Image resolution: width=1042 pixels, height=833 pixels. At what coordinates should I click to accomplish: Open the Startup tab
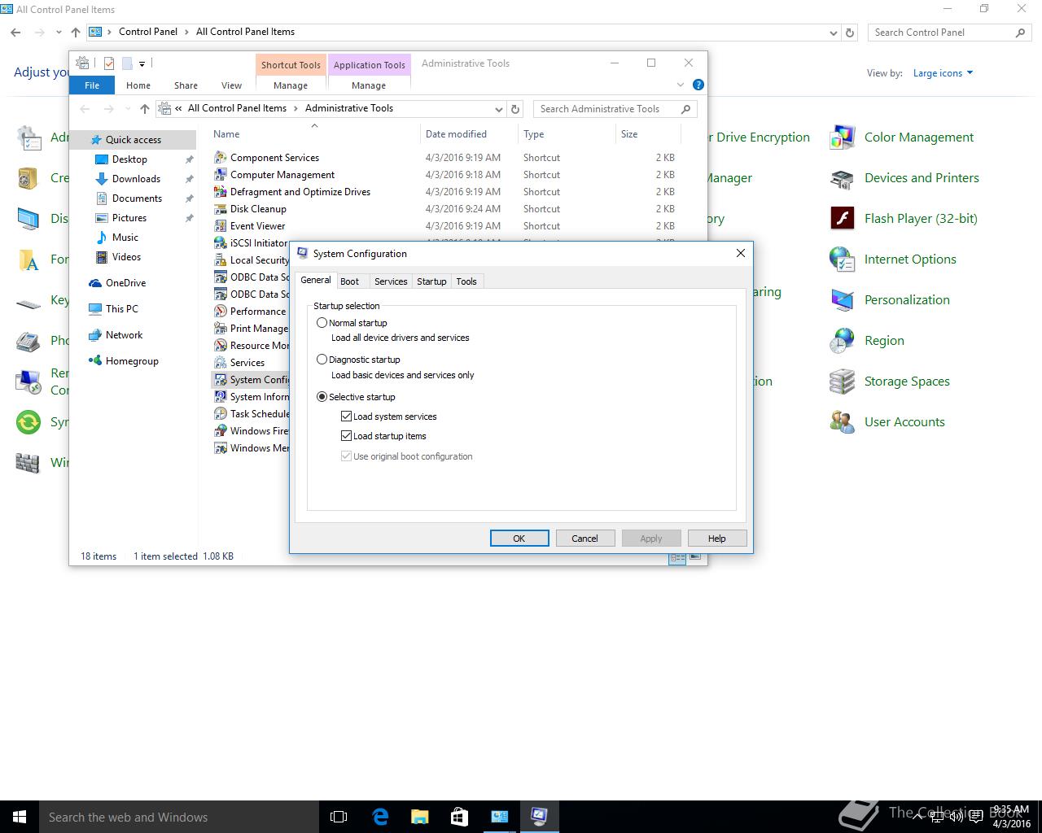pyautogui.click(x=431, y=281)
